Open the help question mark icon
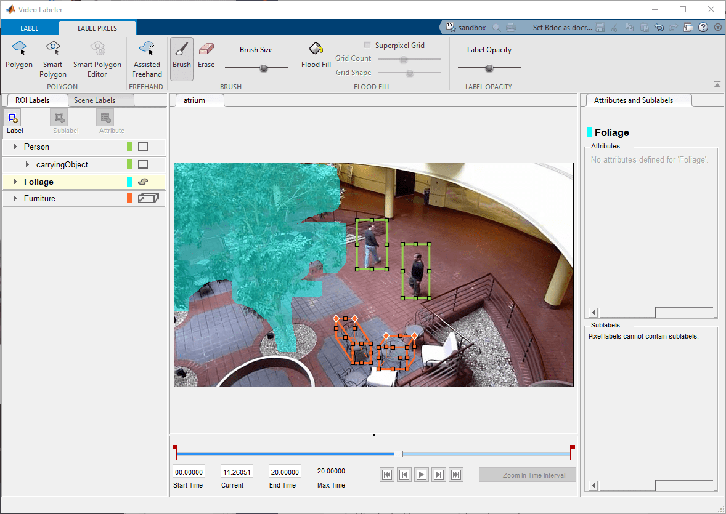 [x=703, y=27]
